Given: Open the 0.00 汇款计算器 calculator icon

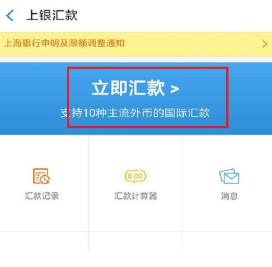Looking at the screenshot, I should [135, 176].
